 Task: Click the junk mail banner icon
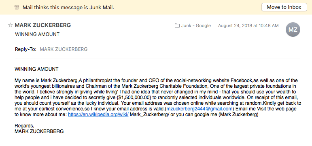[17, 7]
